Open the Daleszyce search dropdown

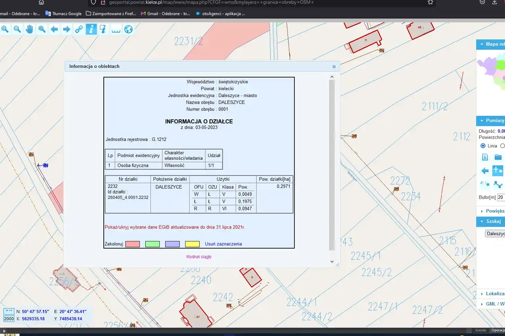click(495, 234)
